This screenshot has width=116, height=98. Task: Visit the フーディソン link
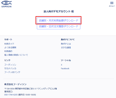click(x=10, y=65)
